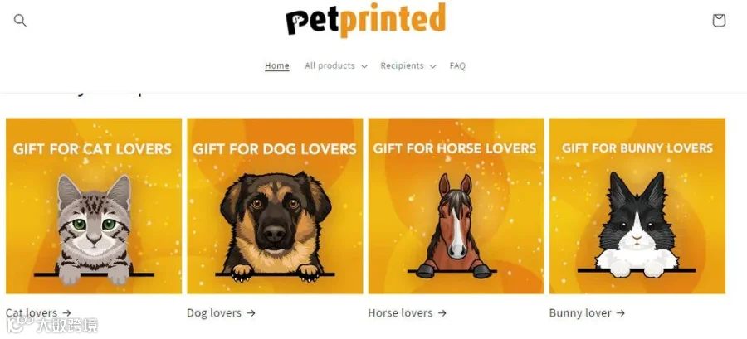Follow the Cat lovers link
The image size is (747, 339).
32,312
